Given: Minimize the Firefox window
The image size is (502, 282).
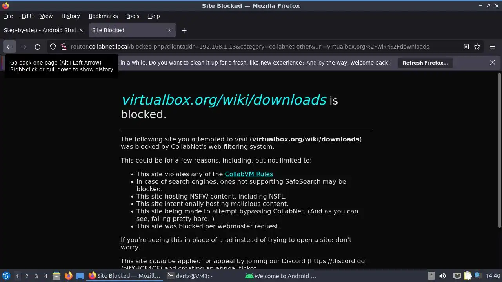Looking at the screenshot, I should pos(480,6).
